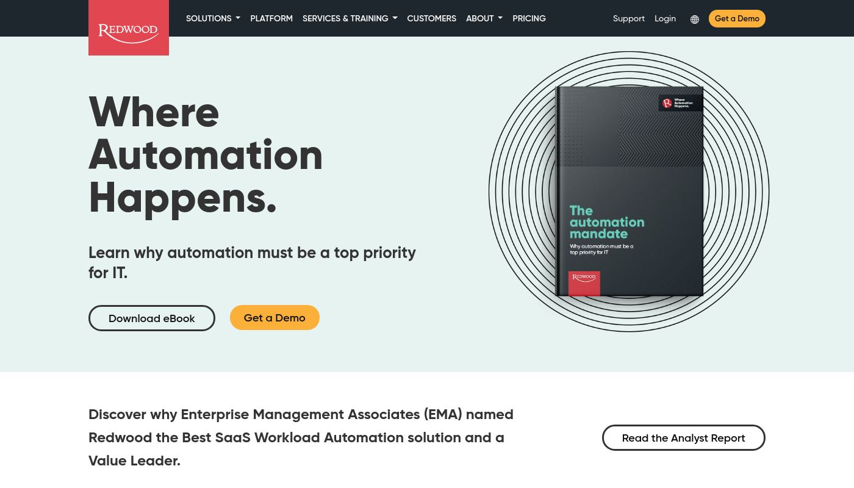Click 'The automation mandate' eBook cover

[x=630, y=192]
